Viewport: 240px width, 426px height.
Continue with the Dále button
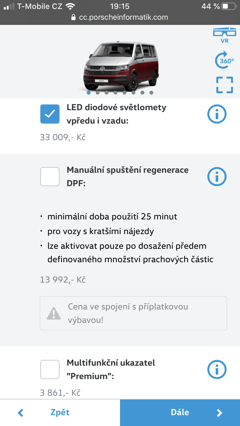point(180,412)
